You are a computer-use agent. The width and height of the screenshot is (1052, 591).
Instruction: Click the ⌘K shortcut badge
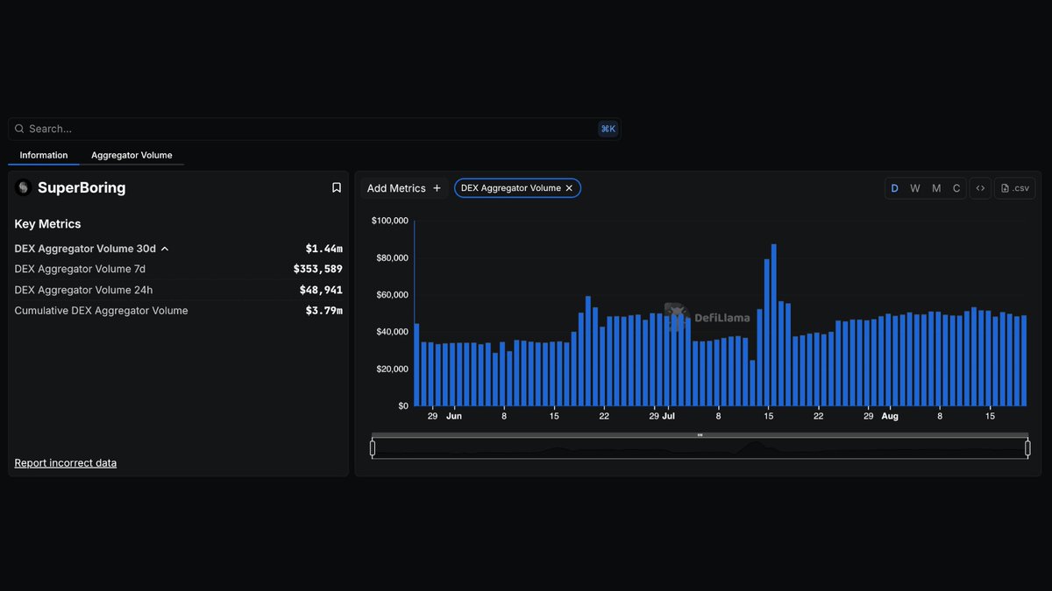point(608,129)
